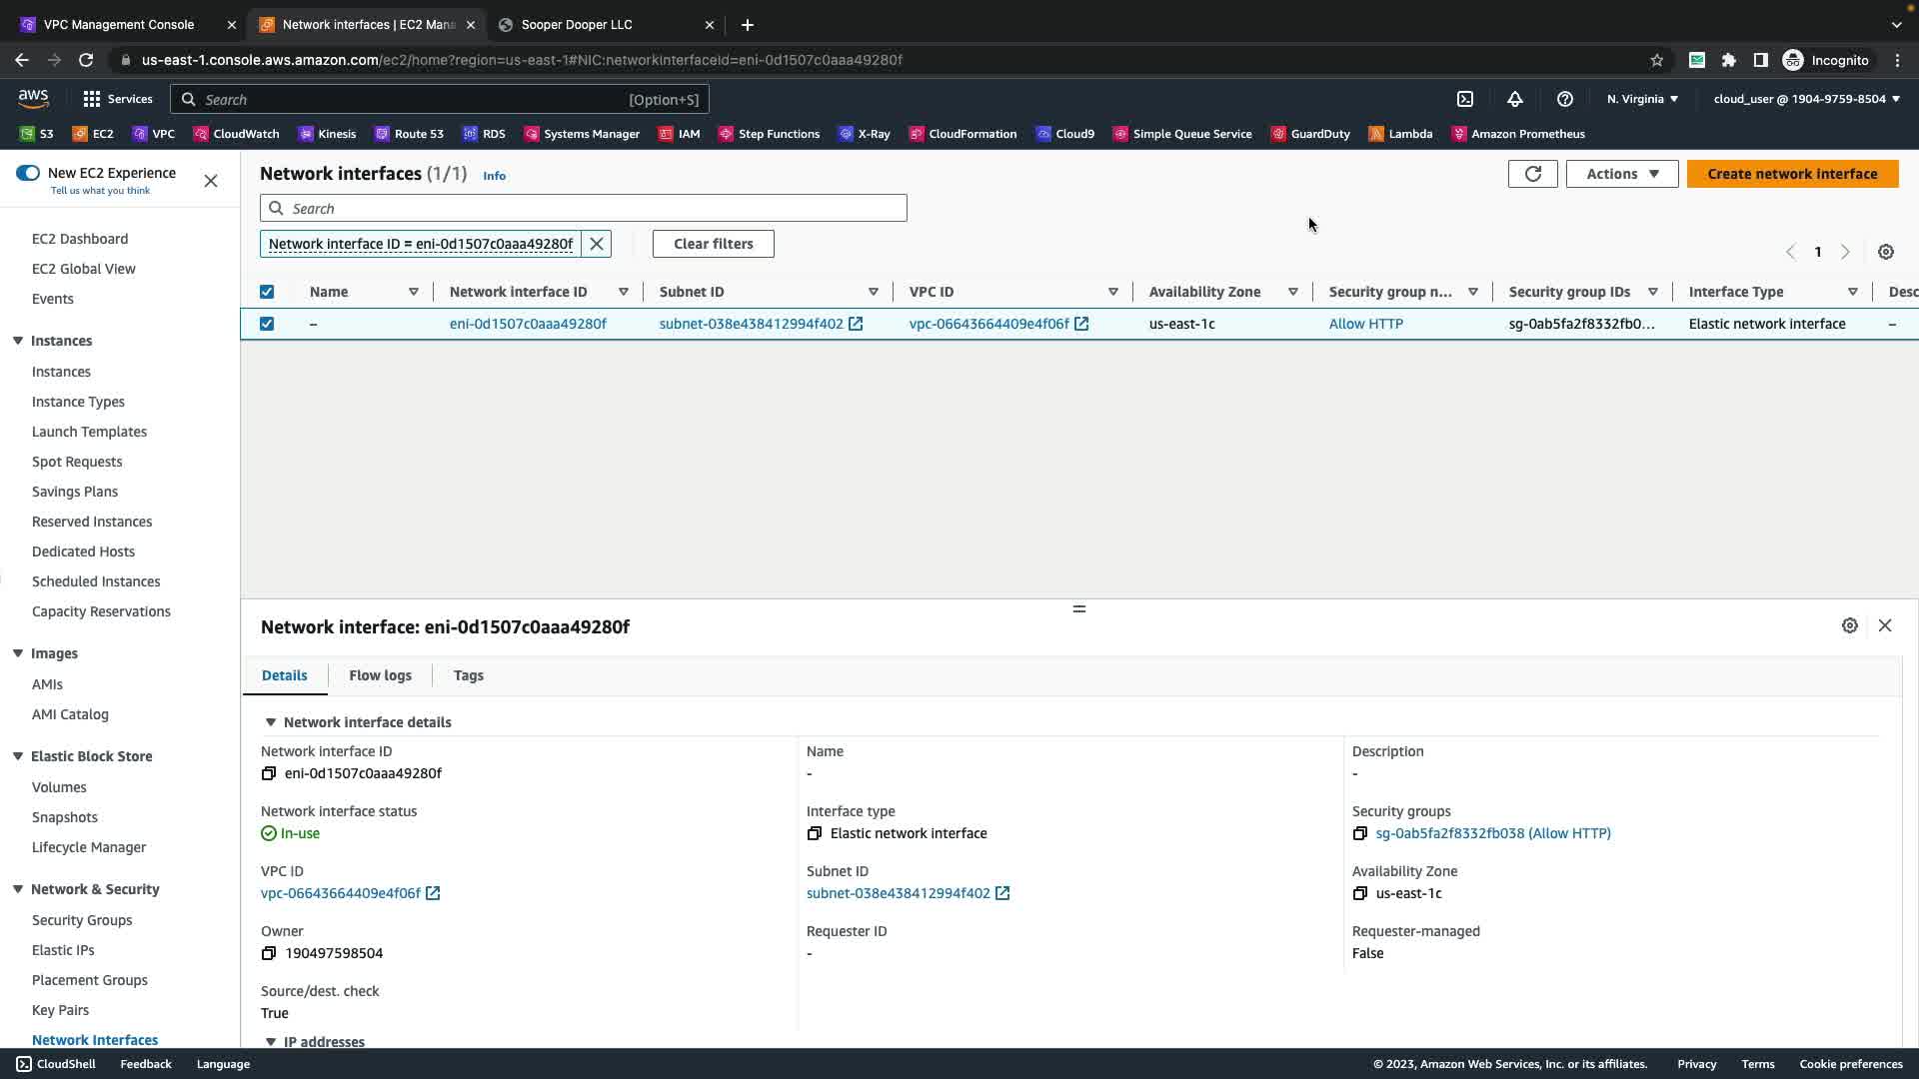1919x1079 pixels.
Task: Collapse the Network interface details section
Action: pos(270,722)
